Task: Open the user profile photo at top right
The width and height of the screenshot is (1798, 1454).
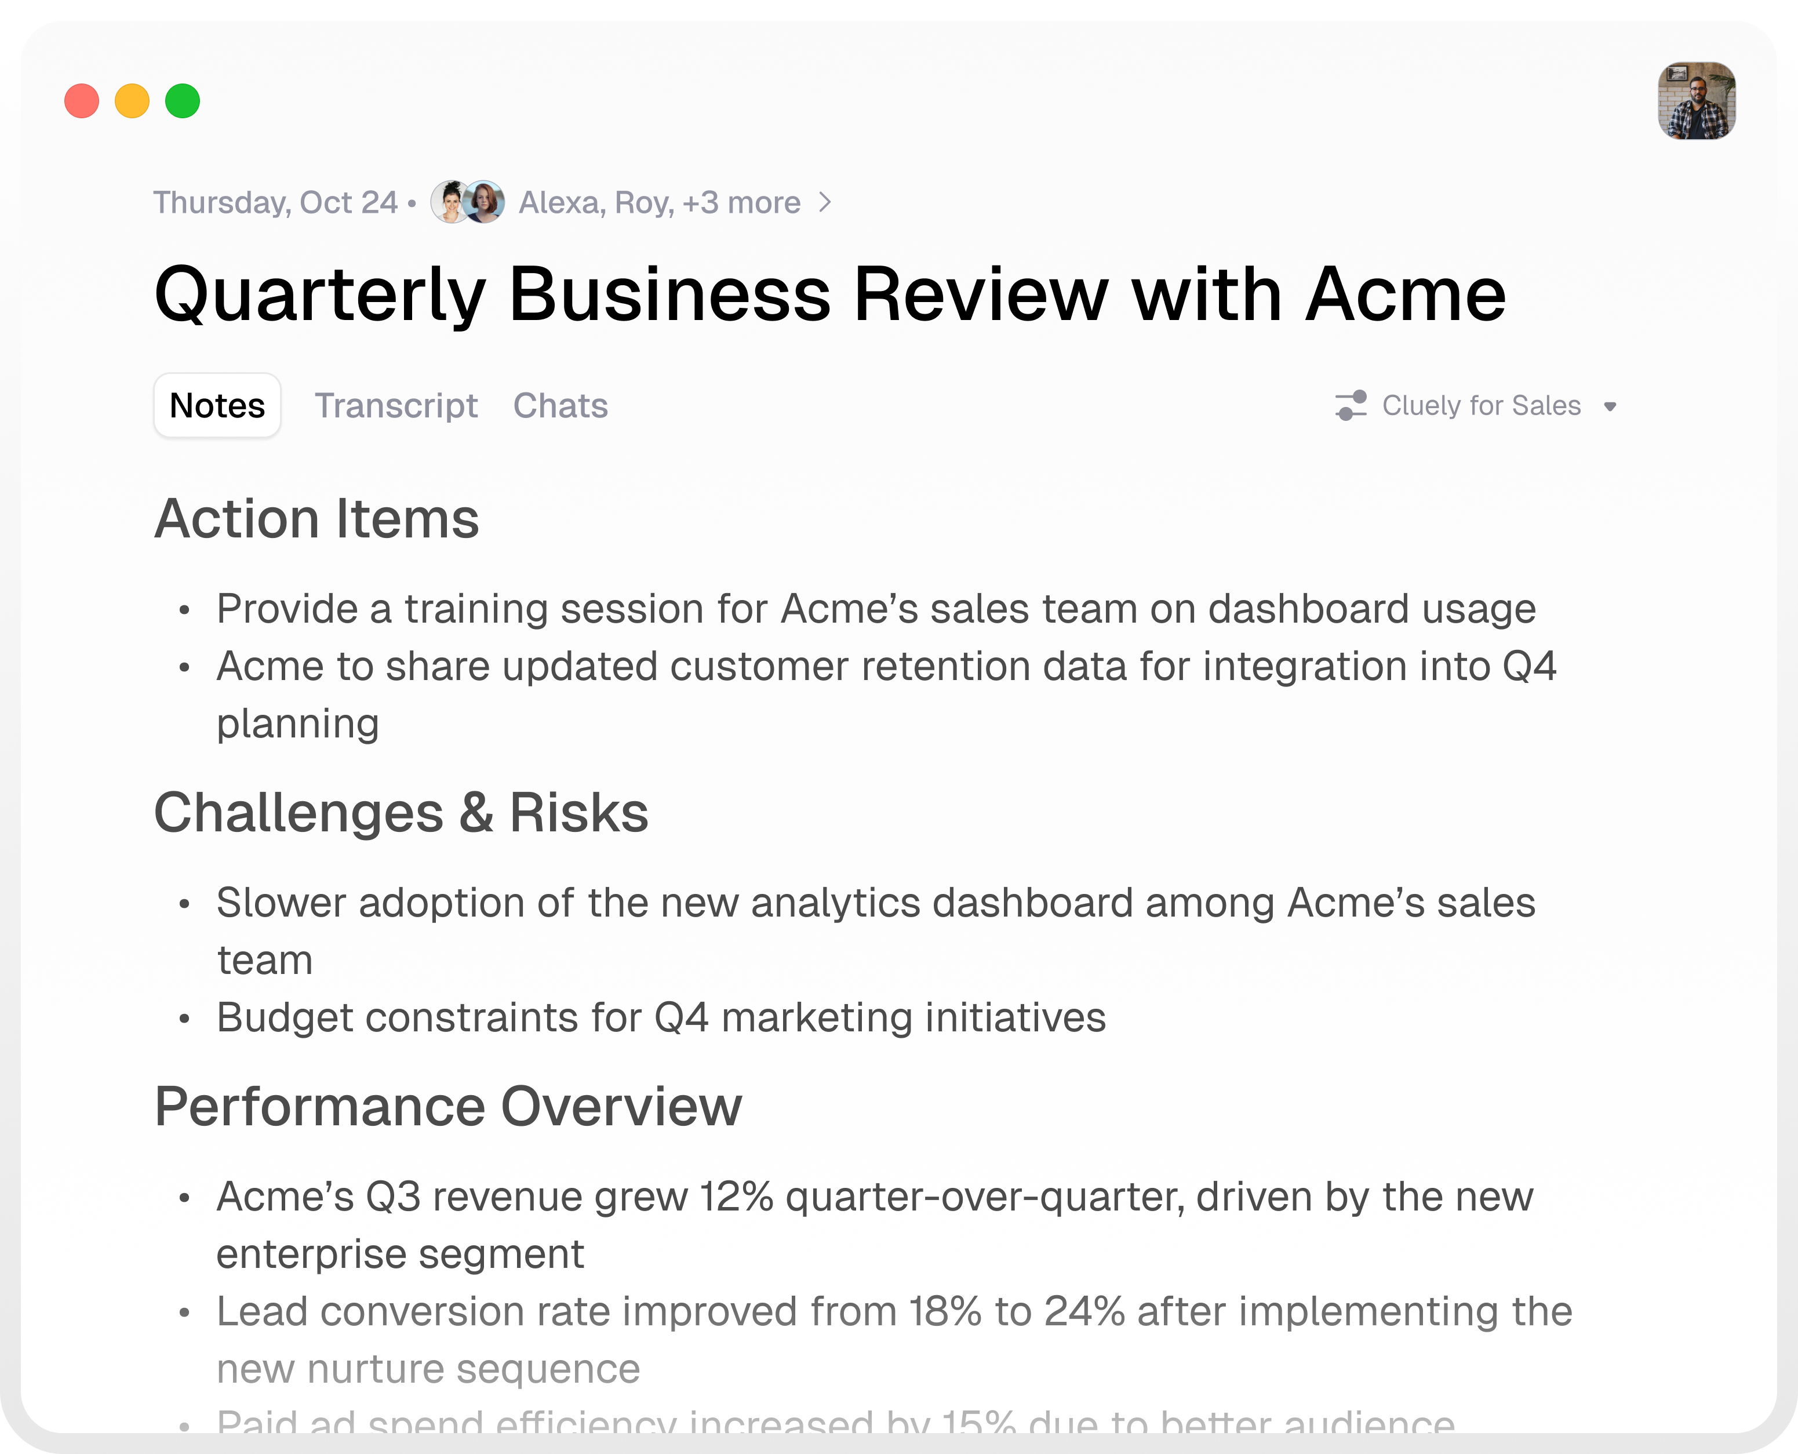Action: 1696,101
